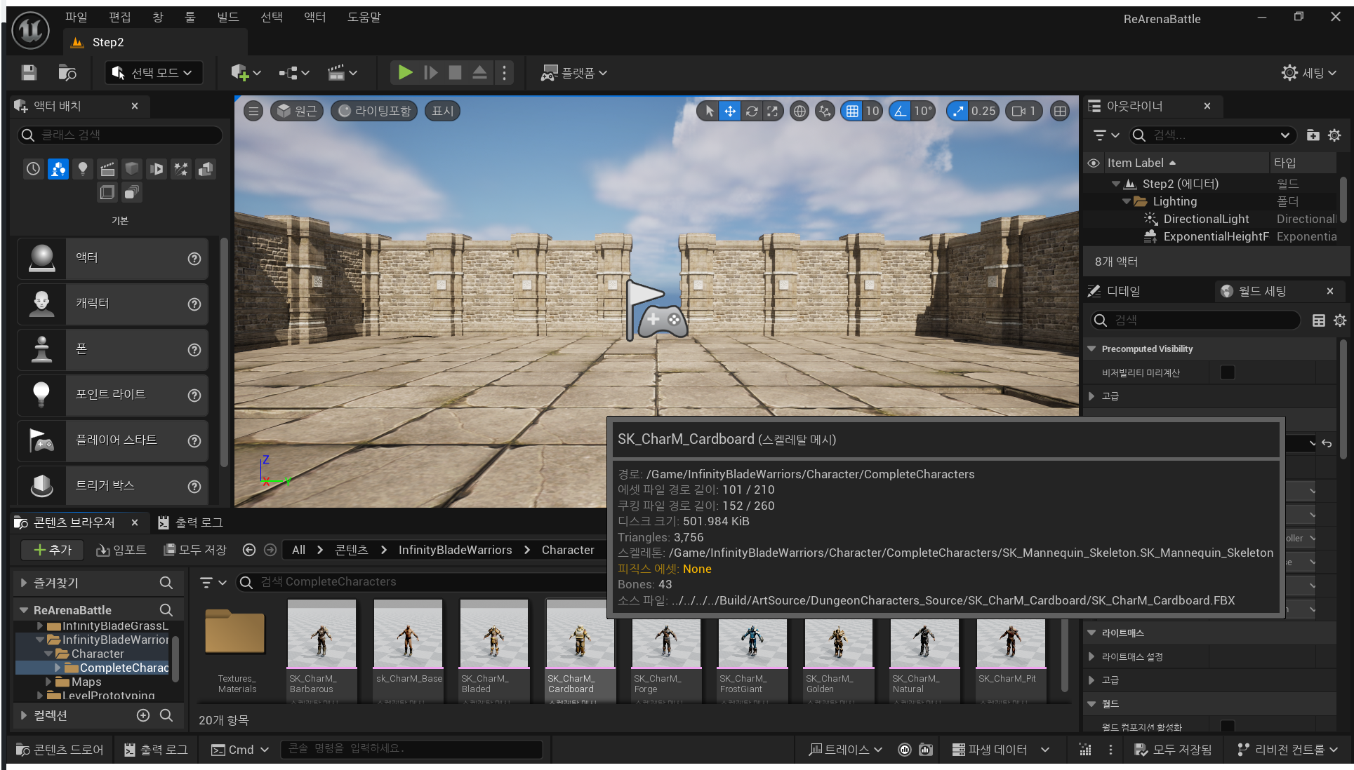Open the 원근 perspective view dropdown

[297, 111]
